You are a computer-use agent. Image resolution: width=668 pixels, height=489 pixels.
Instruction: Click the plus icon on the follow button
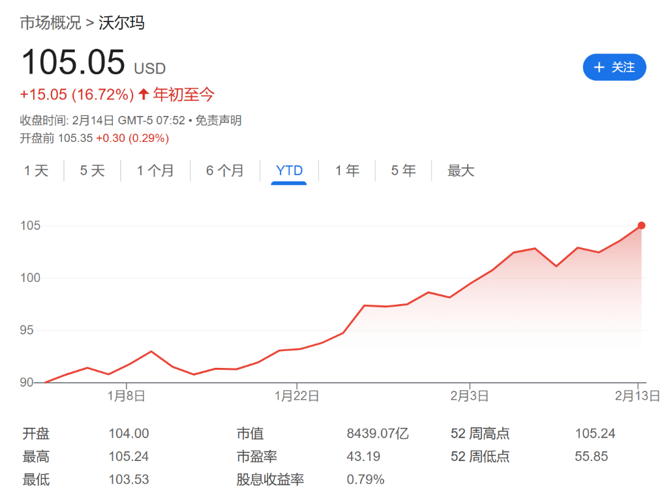[598, 67]
